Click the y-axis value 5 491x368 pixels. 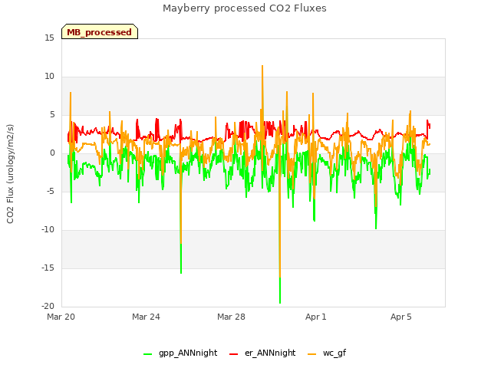pyautogui.click(x=52, y=115)
